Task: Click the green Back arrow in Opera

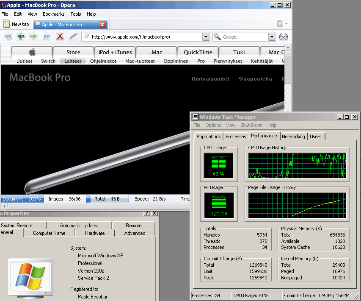Action: pyautogui.click(x=20, y=36)
